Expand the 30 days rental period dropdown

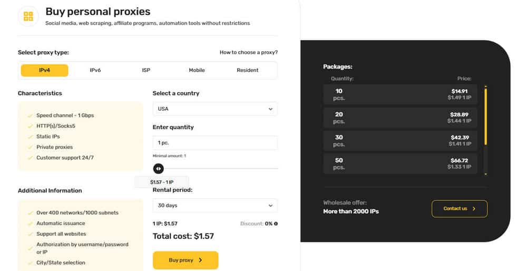pos(215,206)
